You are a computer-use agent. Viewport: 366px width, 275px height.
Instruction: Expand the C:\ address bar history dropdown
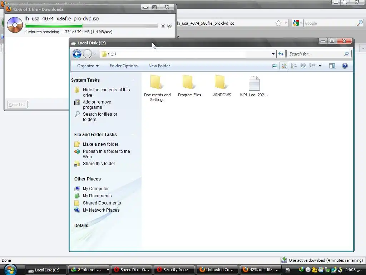273,54
